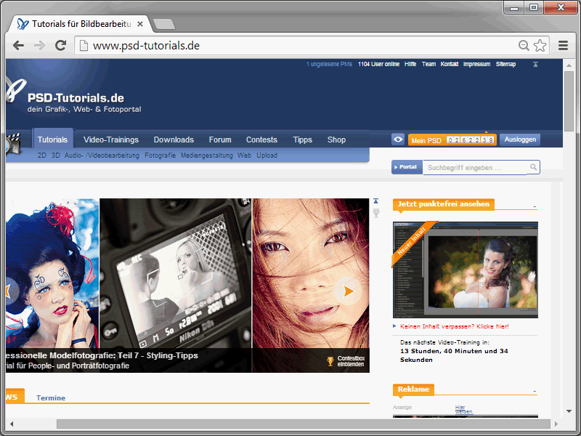Click the Nikon camera display slide image
Screen dimensions: 581x436
click(175, 273)
